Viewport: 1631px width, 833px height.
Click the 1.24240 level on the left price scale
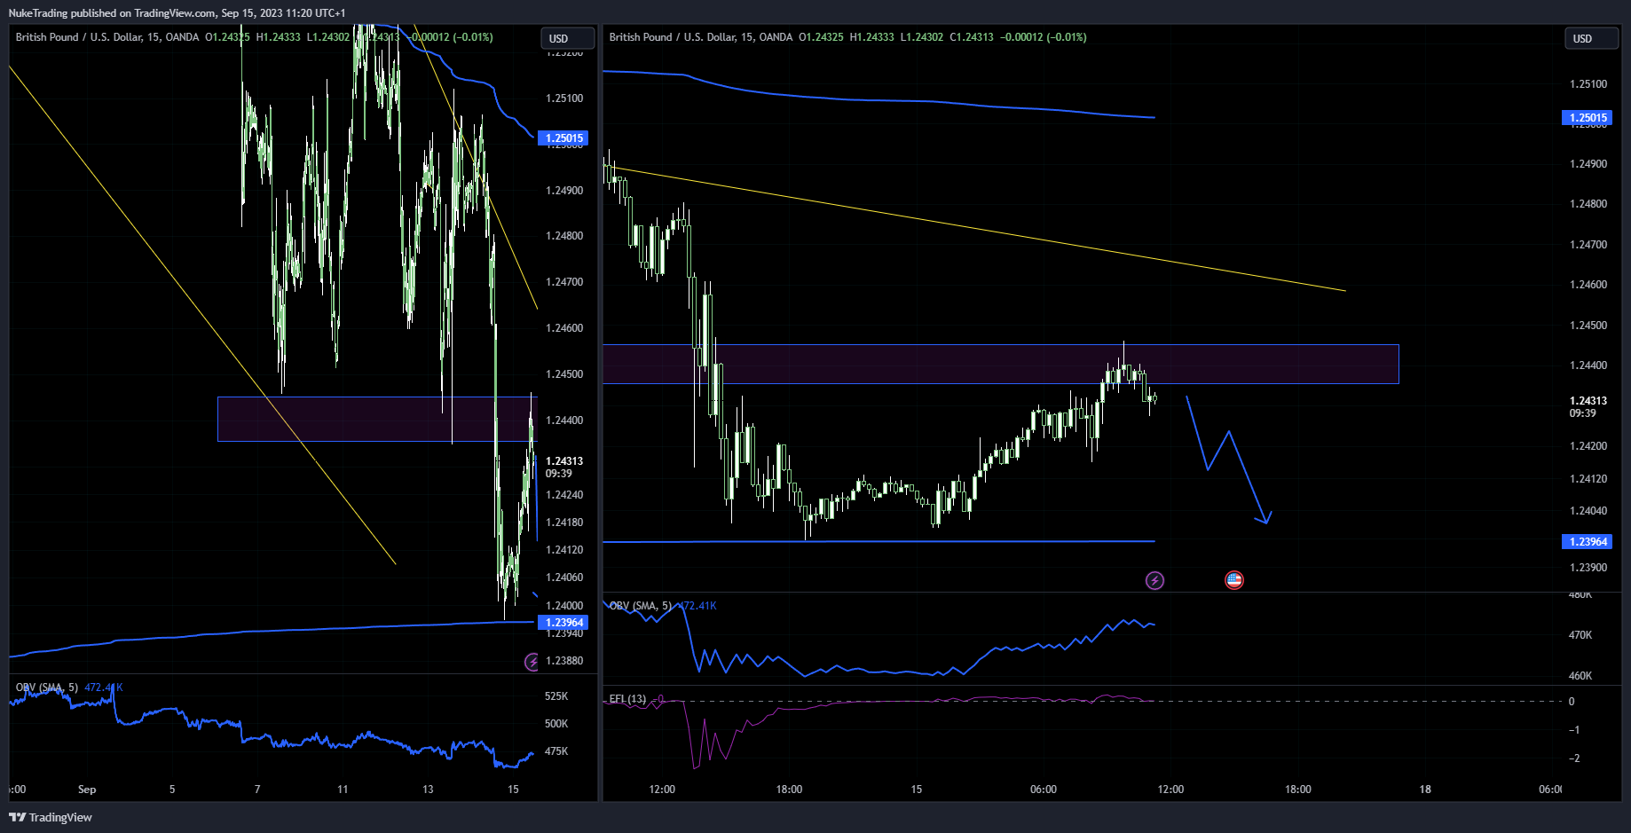pyautogui.click(x=564, y=495)
